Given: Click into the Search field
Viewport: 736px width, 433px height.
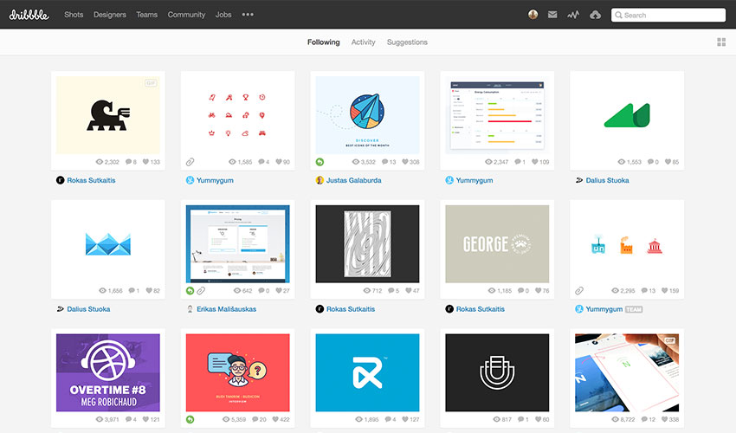Looking at the screenshot, I should tap(668, 15).
